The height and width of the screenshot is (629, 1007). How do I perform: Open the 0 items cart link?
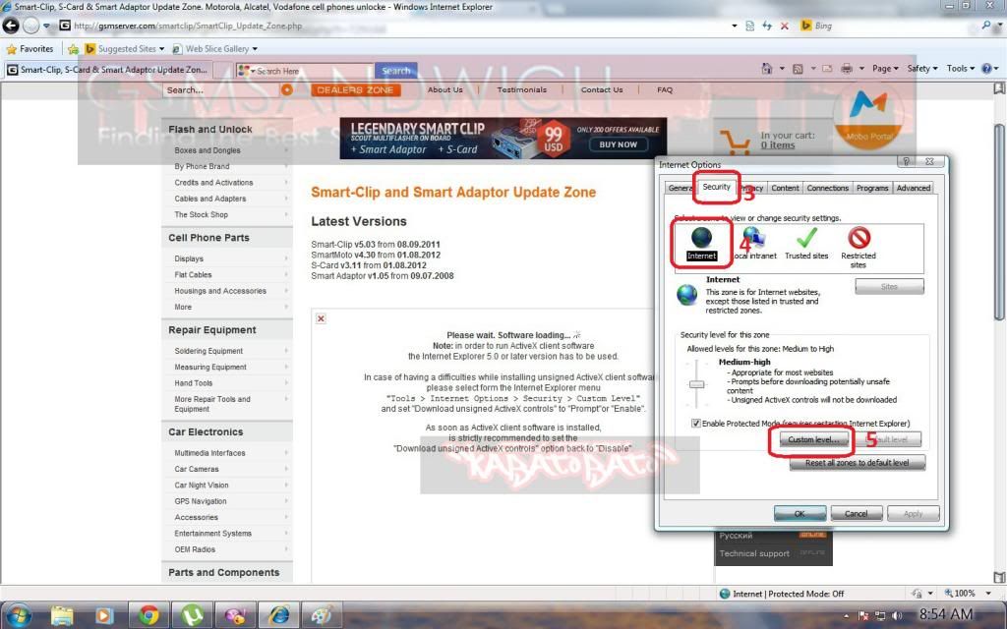click(778, 145)
